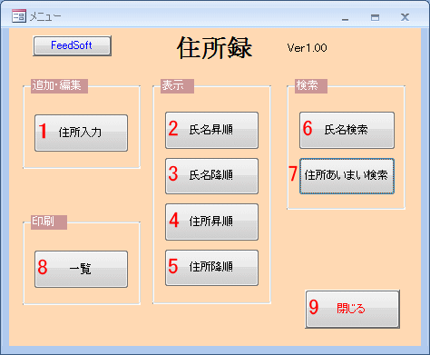Display addresses in 住所降順 order

click(x=211, y=268)
